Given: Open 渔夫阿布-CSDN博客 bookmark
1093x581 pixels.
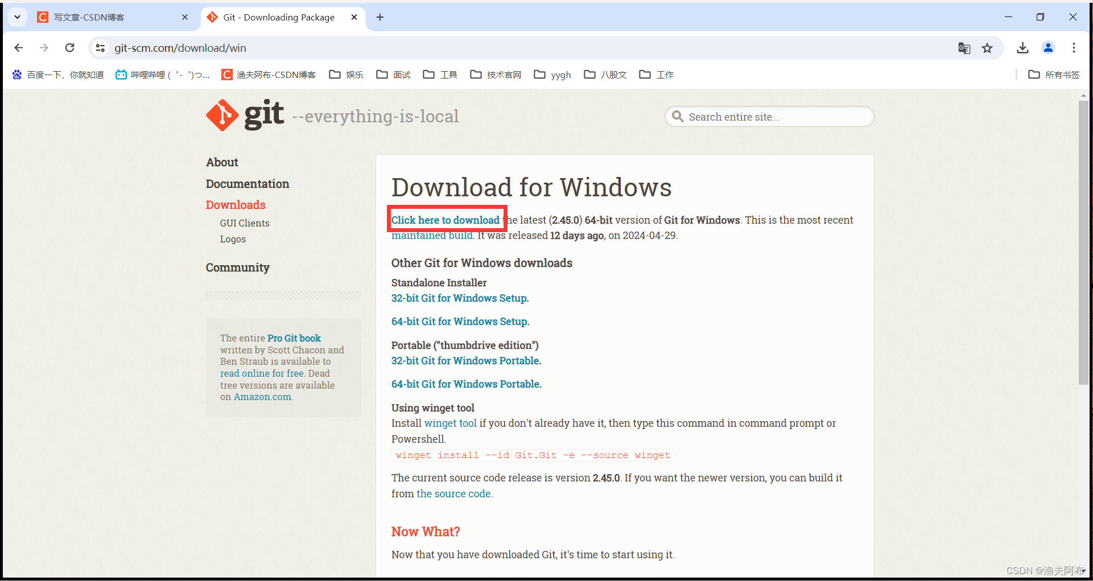Looking at the screenshot, I should click(x=269, y=75).
